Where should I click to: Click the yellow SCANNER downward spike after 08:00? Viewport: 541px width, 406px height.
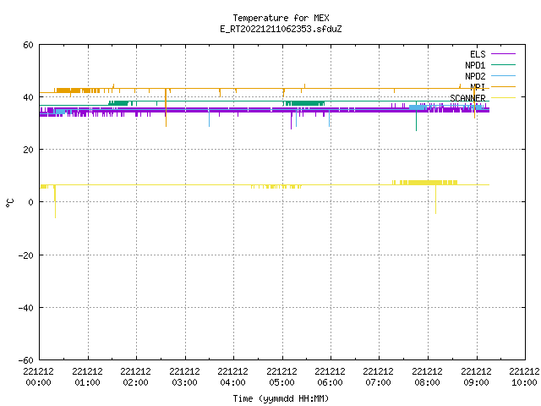pos(435,200)
